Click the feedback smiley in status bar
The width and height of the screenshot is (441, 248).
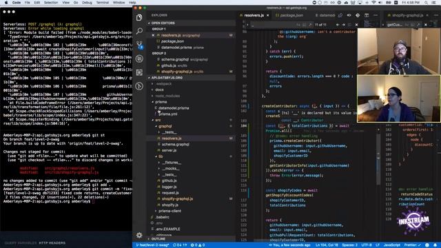point(427,245)
